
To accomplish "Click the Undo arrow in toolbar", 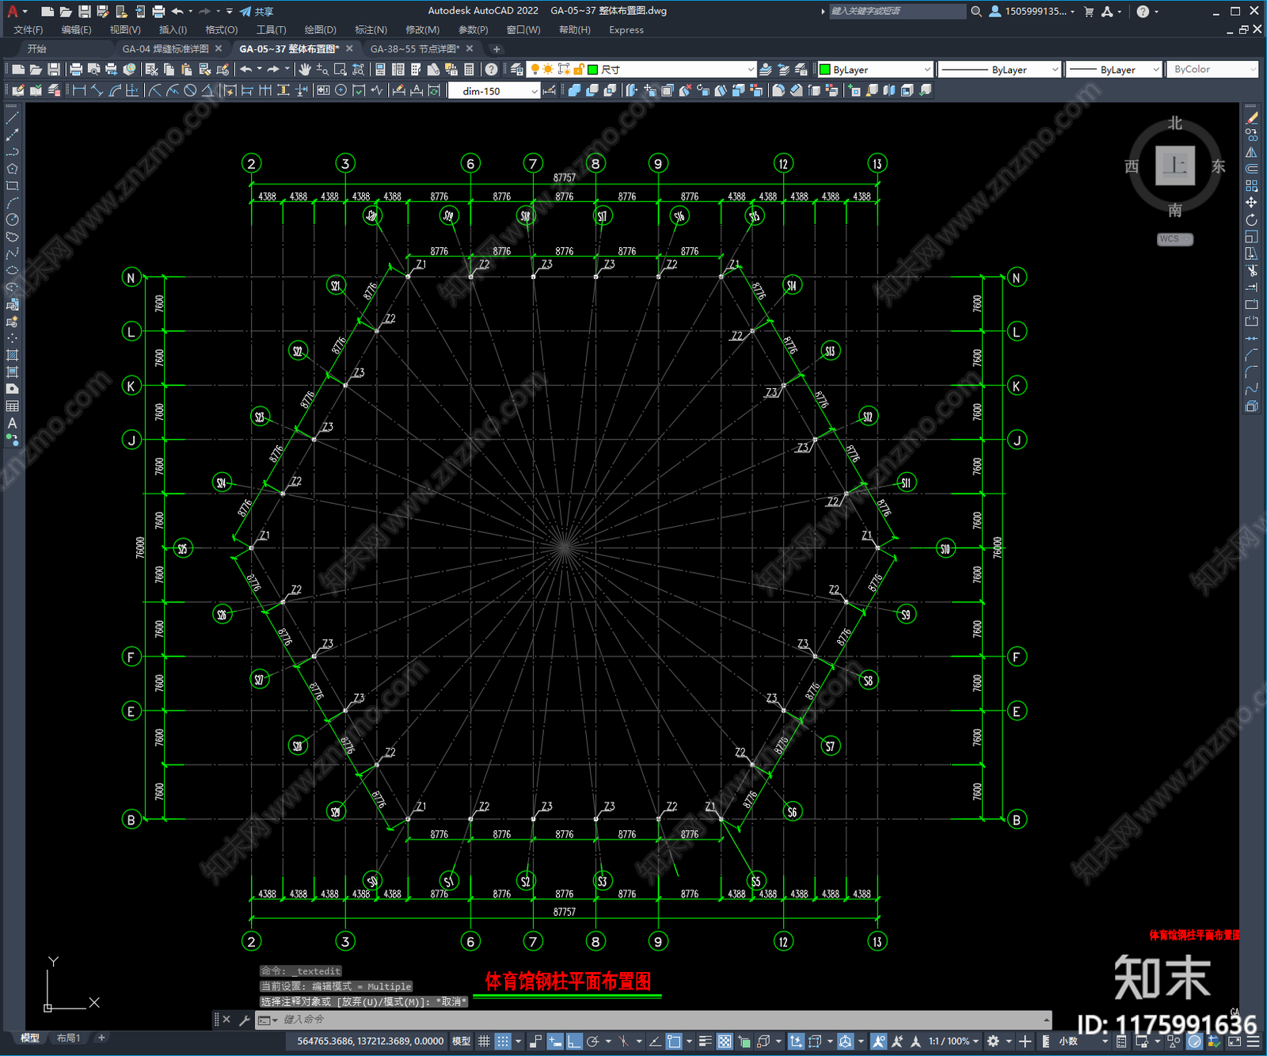I will tap(246, 70).
